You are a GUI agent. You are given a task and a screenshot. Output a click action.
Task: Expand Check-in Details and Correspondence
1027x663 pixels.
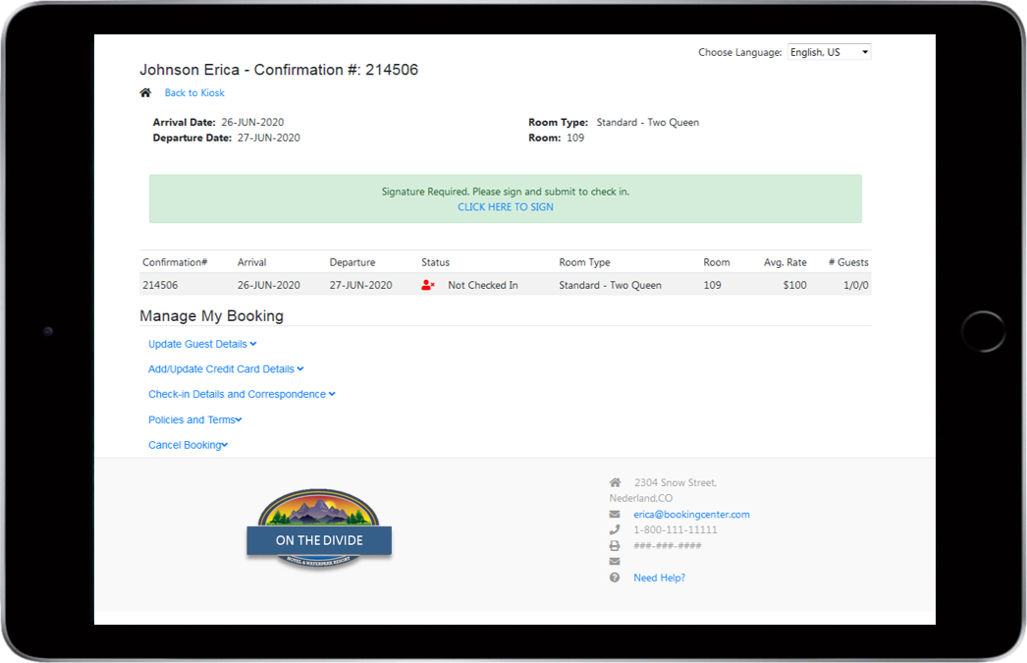point(241,395)
